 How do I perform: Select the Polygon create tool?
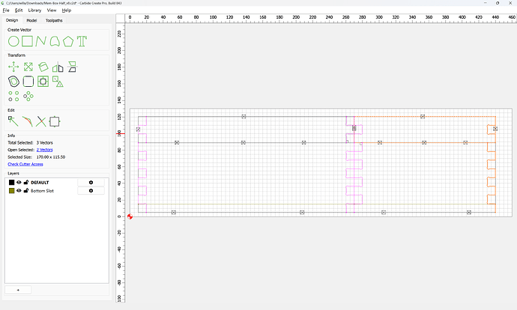pos(68,41)
